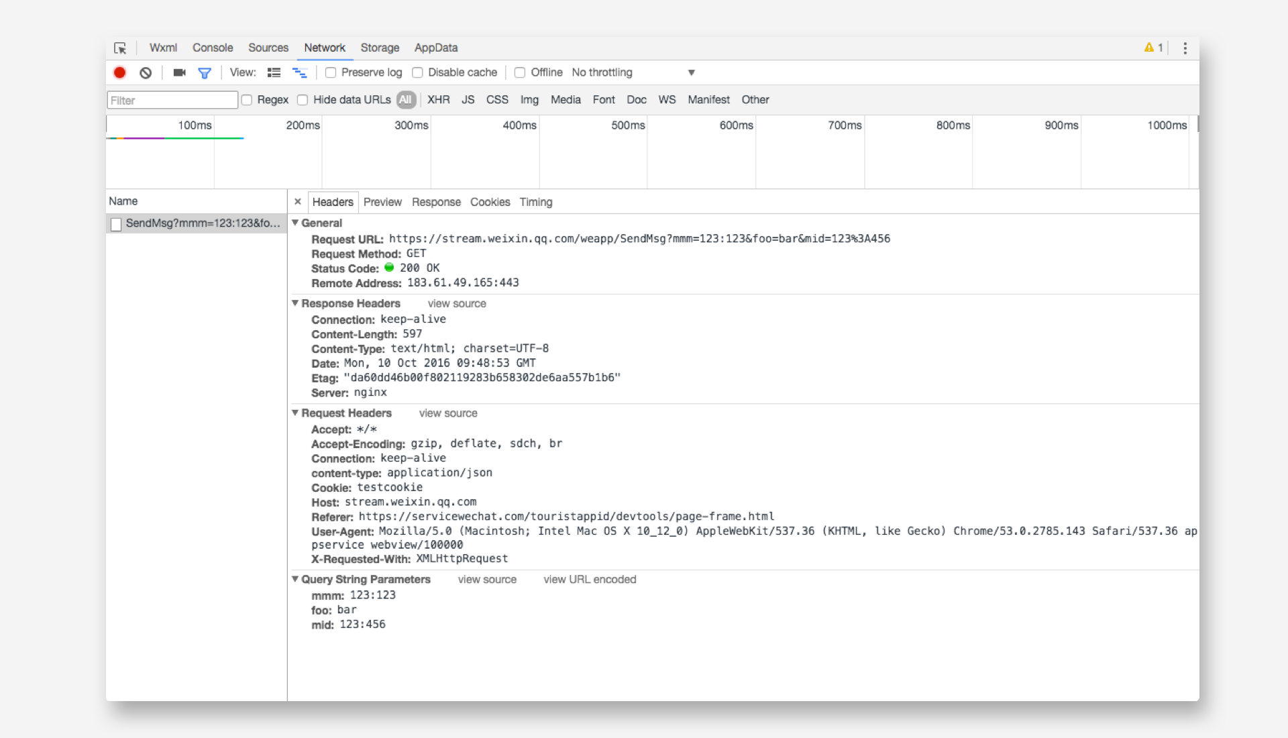This screenshot has height=738, width=1288.
Task: Click view URL encoded link
Action: [x=590, y=579]
